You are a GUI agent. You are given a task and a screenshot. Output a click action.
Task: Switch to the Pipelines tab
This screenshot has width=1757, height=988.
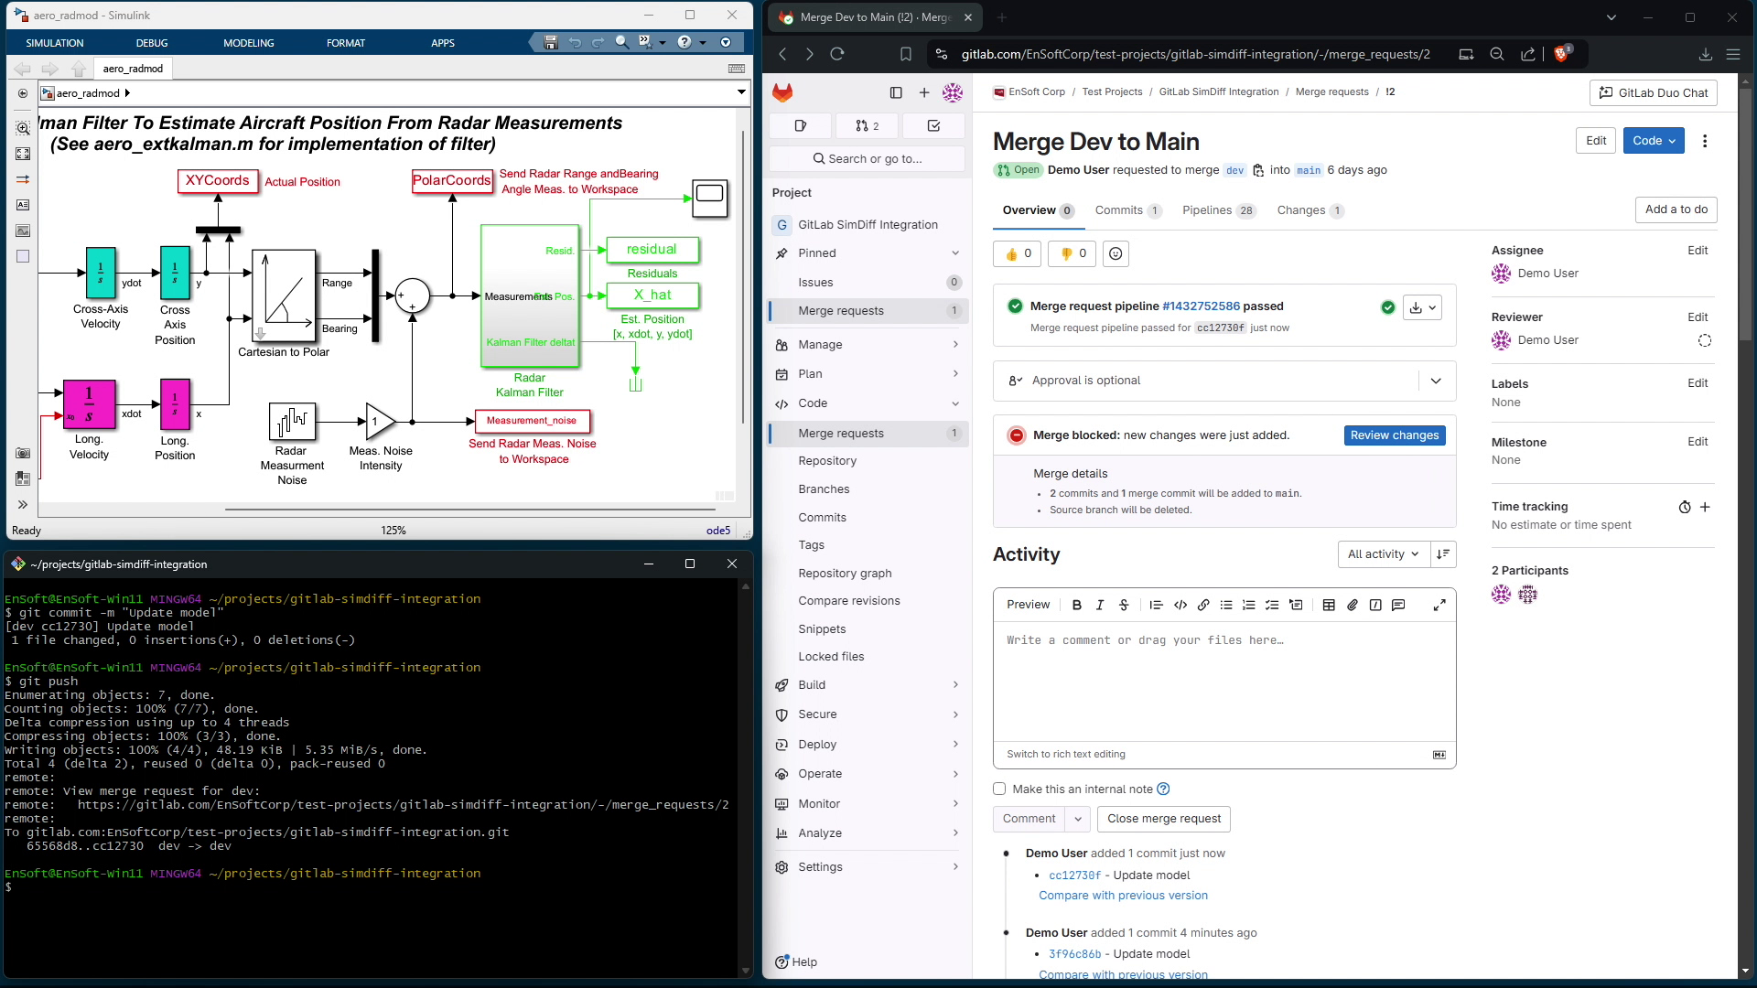[1219, 210]
